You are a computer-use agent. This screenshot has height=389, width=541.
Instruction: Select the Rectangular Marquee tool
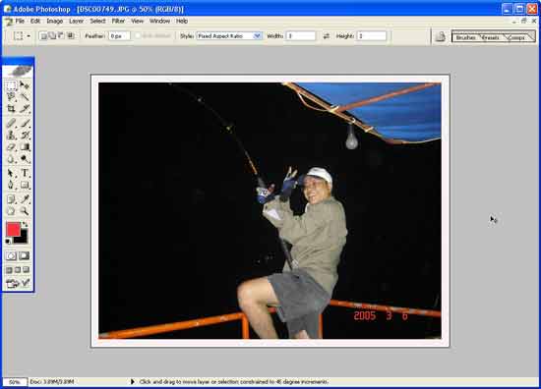click(11, 85)
